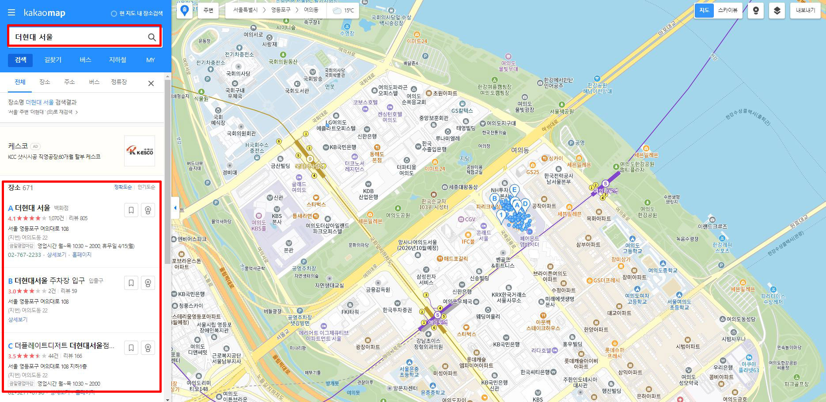This screenshot has width=826, height=402.
Task: Click map marker E
Action: [514, 191]
